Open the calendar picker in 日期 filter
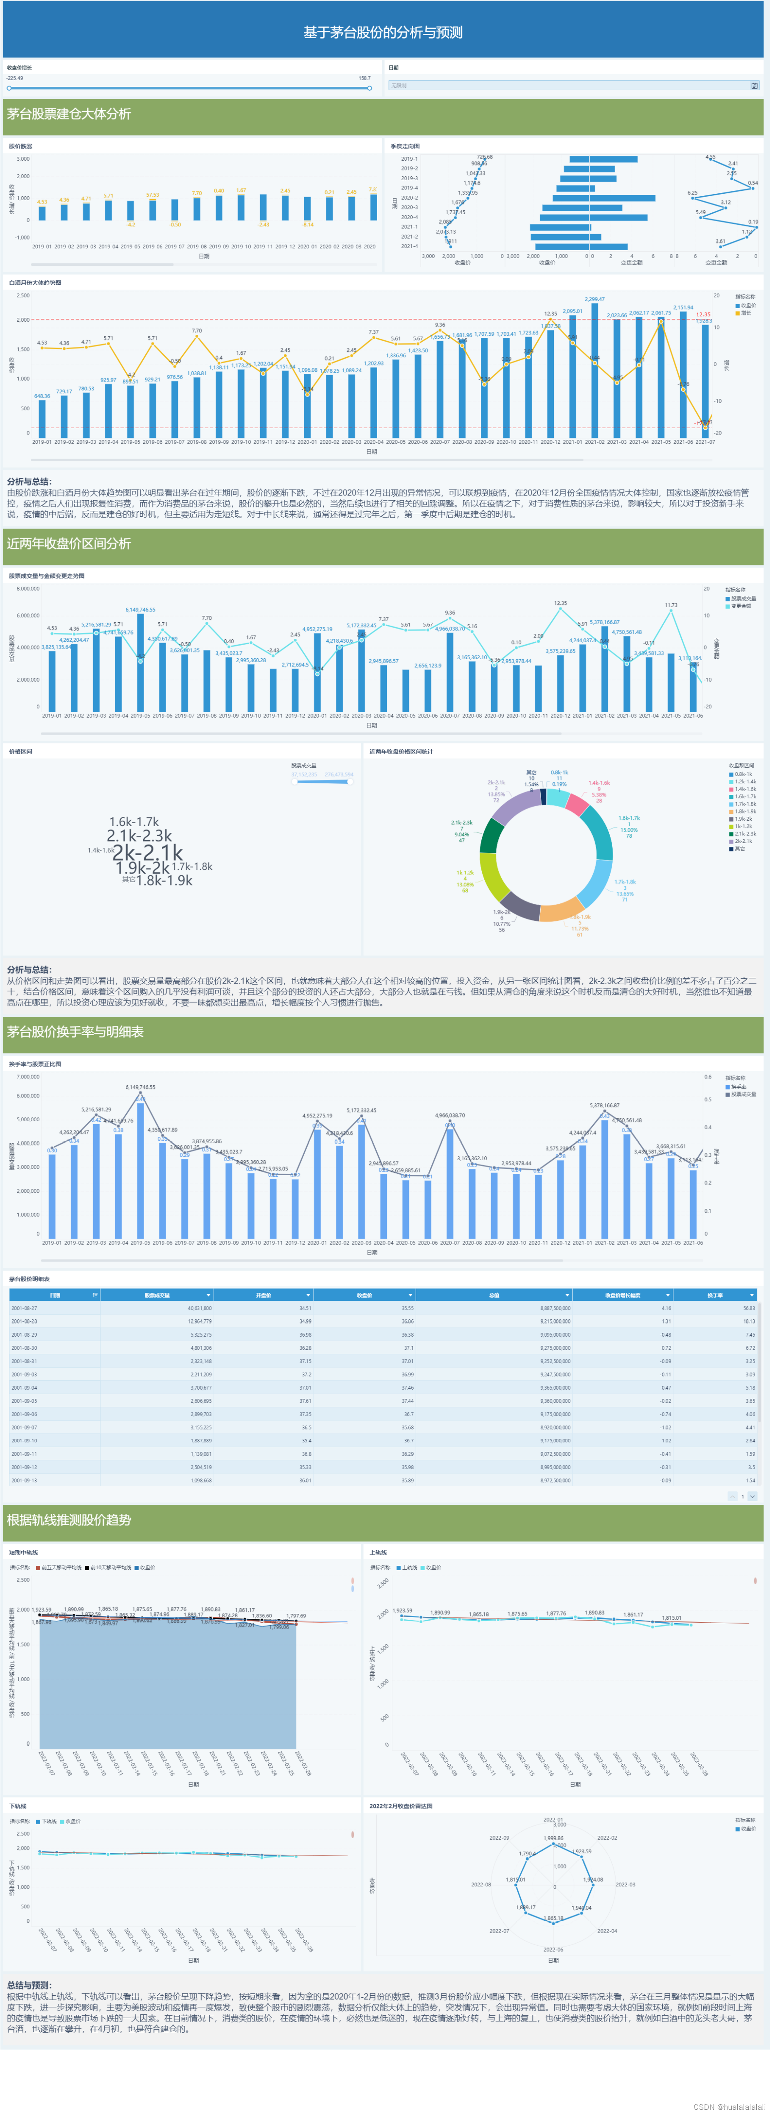The image size is (772, 2114). (x=755, y=85)
